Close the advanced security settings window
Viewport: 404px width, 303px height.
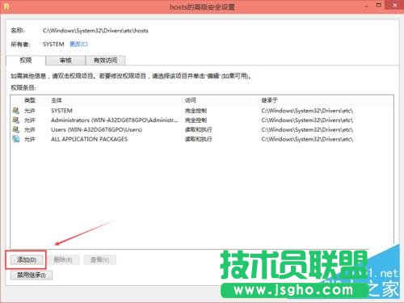[394, 6]
